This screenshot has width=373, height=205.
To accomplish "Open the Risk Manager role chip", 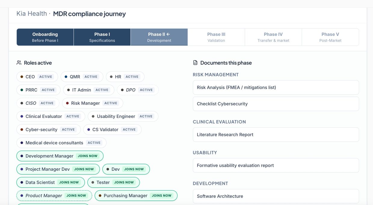I will (93, 103).
